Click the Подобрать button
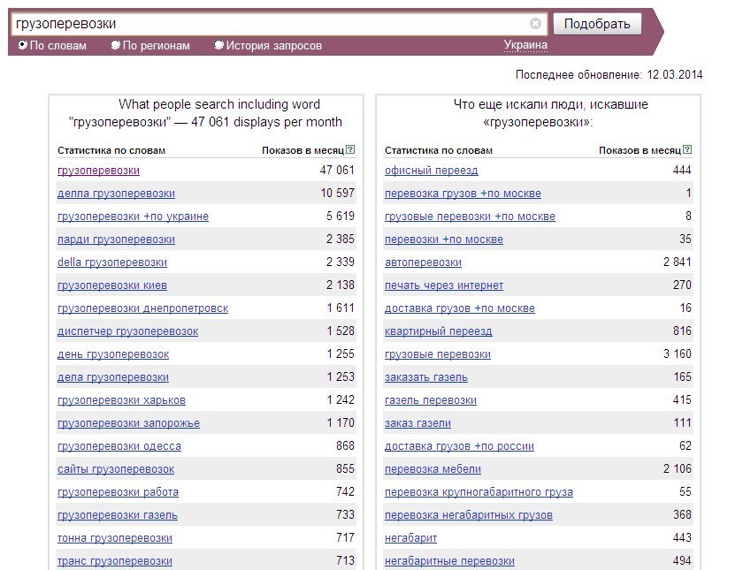This screenshot has width=743, height=570. (x=597, y=24)
